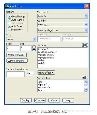Select velocity-inlet-5 in Surfaces list
Image resolution: width=97 pixels, height=115 pixels.
coord(46,55)
